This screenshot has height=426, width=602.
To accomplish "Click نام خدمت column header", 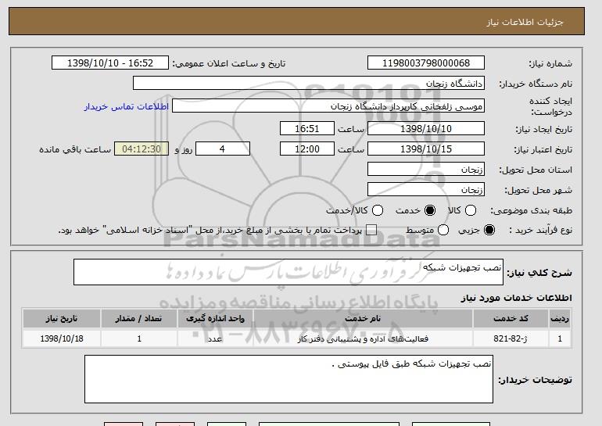I will click(363, 319).
